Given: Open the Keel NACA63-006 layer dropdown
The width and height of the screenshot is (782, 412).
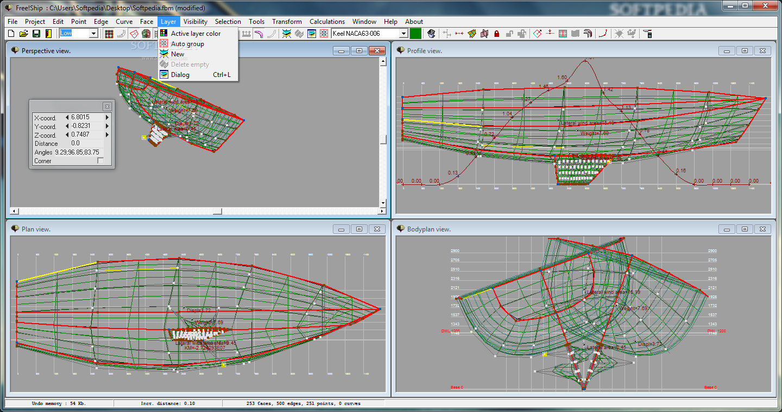Looking at the screenshot, I should 403,34.
